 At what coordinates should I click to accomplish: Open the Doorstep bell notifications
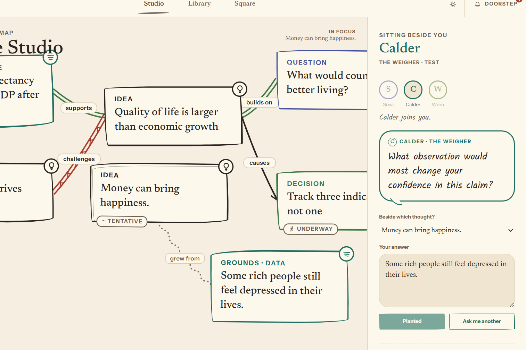tap(496, 4)
